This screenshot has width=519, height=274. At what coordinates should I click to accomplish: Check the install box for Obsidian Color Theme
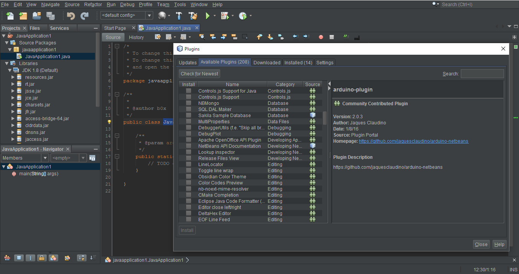tap(188, 177)
